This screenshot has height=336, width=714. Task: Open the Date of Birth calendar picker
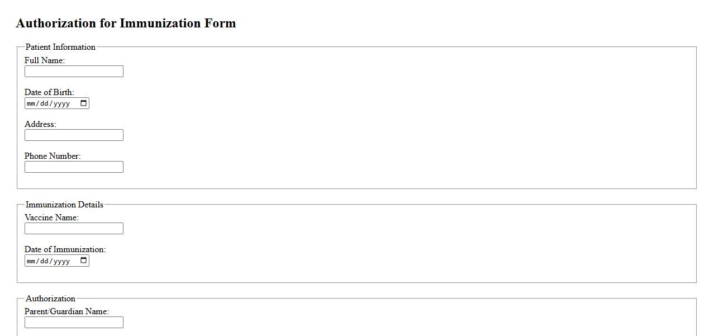point(84,103)
